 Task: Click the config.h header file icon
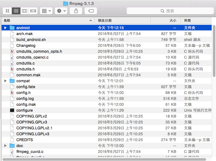(x=12, y=93)
